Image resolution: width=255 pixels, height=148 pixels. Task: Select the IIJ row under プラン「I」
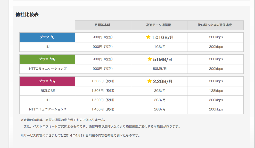coord(47,47)
